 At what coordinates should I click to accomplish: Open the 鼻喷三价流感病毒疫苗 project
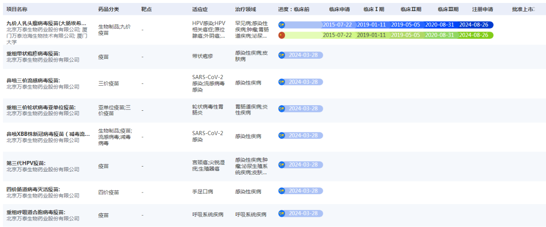tap(33, 80)
